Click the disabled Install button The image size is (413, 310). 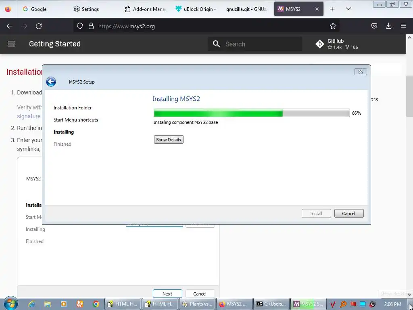click(316, 214)
